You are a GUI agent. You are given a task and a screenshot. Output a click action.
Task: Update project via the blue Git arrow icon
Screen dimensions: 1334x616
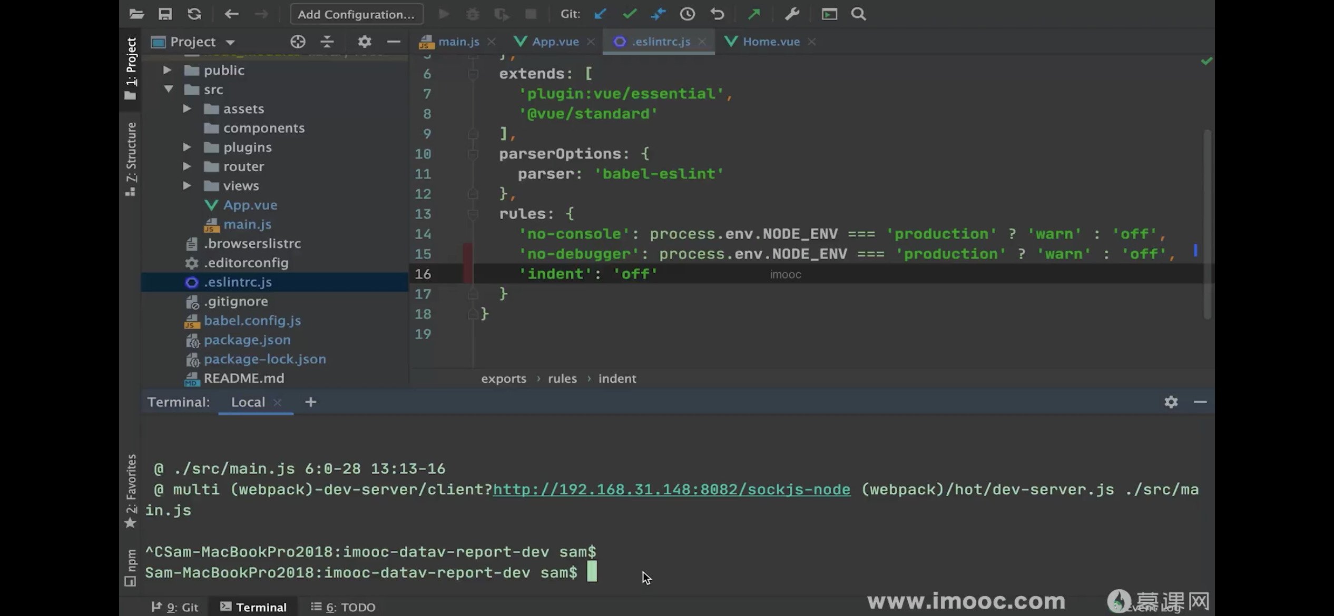(600, 14)
